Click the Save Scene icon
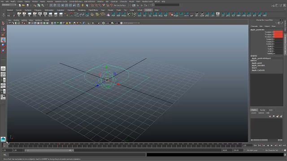The image size is (287, 161). point(27,5)
